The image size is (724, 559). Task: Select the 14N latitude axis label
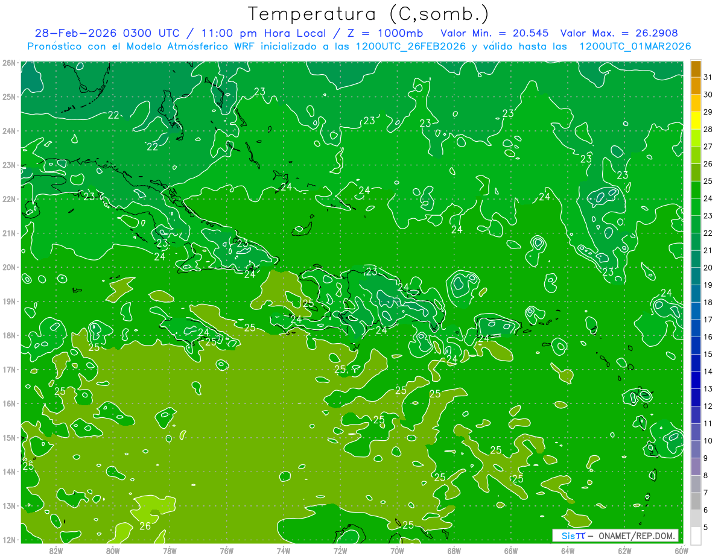8,472
